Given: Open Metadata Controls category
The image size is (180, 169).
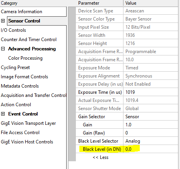Looking at the screenshot, I should [20, 86].
